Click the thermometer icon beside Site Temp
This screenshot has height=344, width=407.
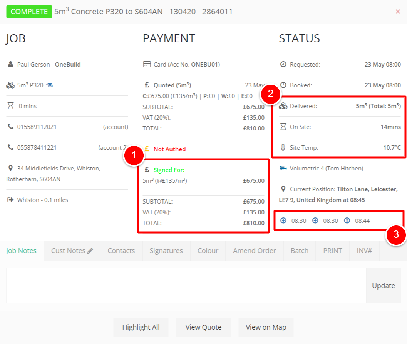coord(283,148)
